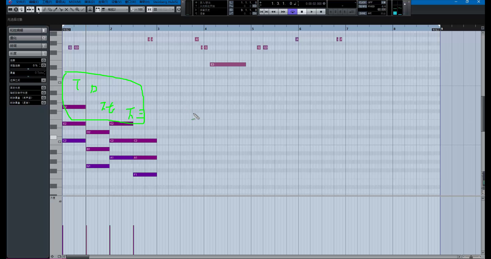Open the 文件(F) menu
Screen dimensions: 491x259
[x=21, y=2]
